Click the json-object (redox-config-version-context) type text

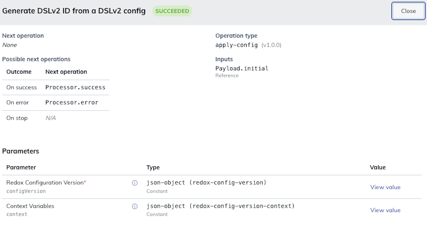pos(221,206)
